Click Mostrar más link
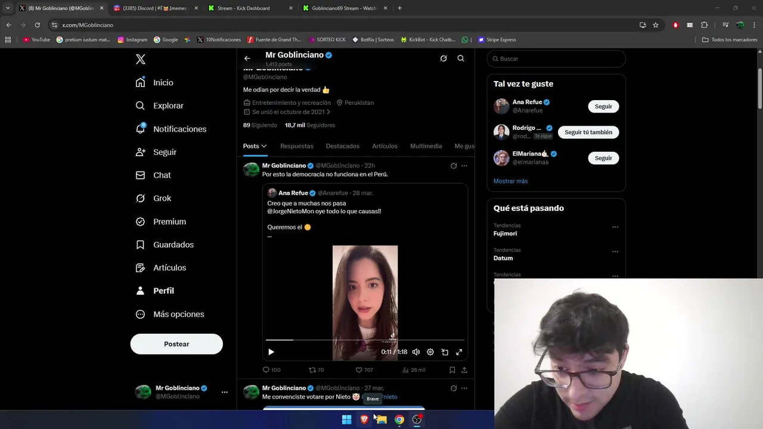763x429 pixels. coord(510,181)
